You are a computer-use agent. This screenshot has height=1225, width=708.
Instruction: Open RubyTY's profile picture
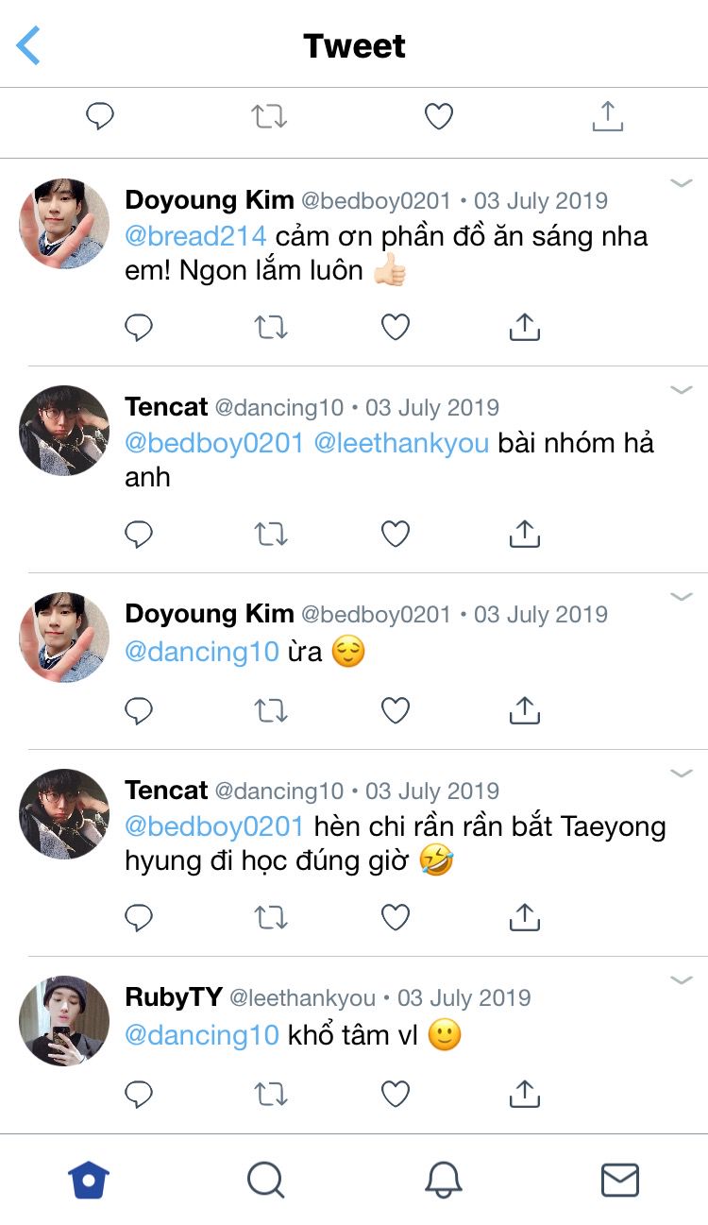tap(64, 1021)
